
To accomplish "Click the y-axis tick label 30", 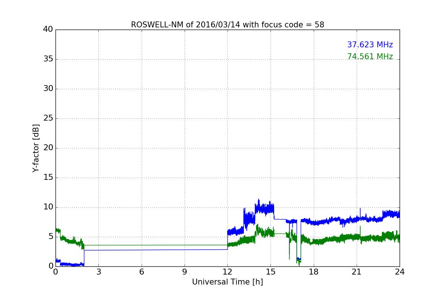I will (48, 89).
